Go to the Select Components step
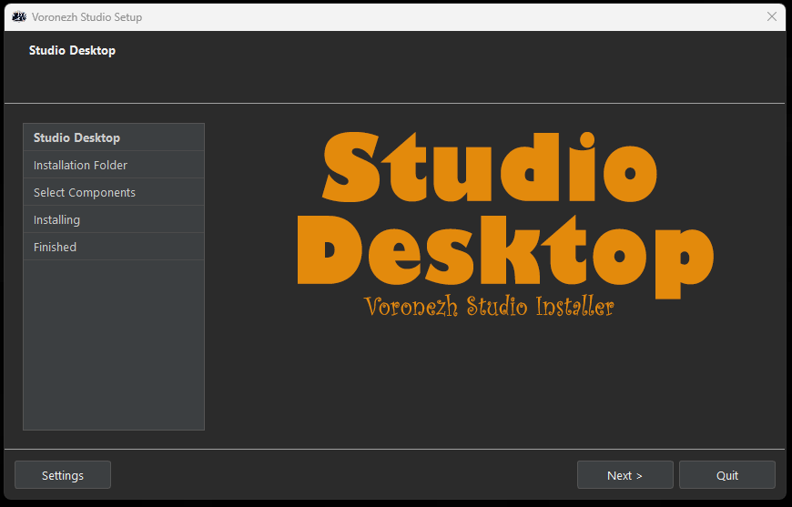792x507 pixels. pos(114,192)
